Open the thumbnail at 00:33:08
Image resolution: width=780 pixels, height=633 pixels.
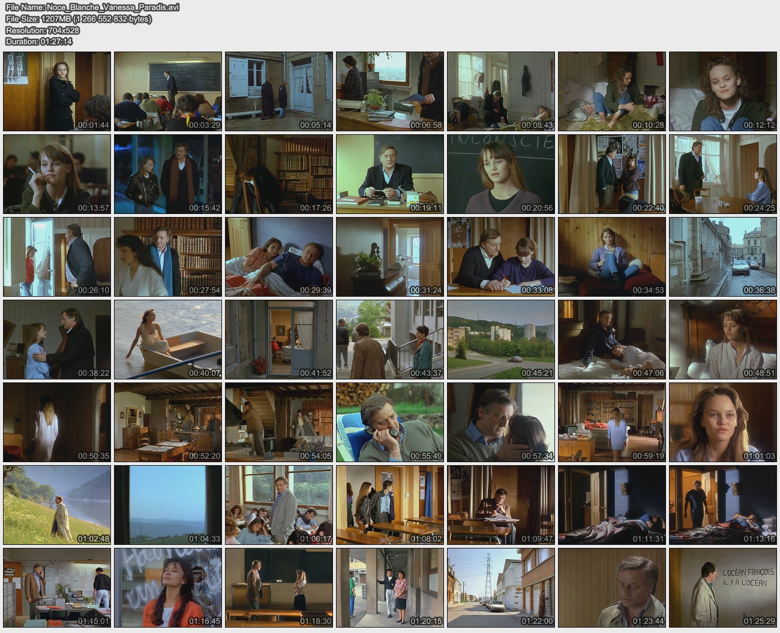pos(501,257)
